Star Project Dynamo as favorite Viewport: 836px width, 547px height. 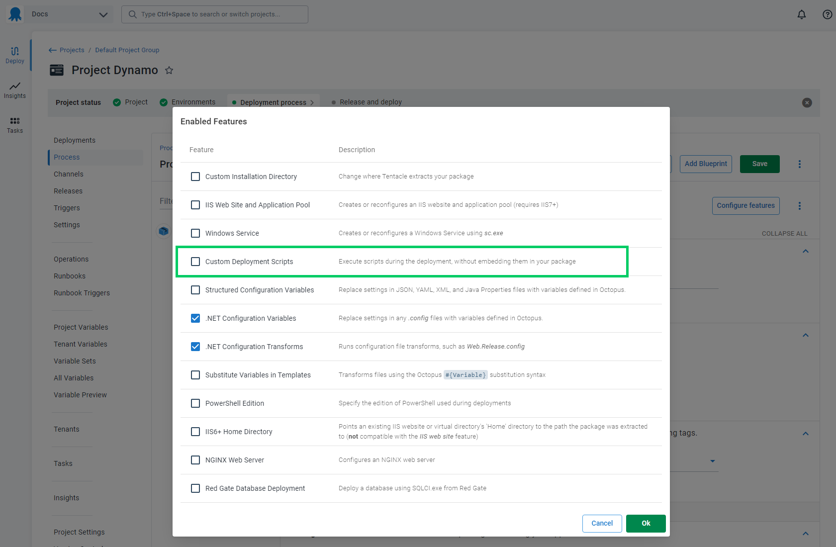[x=169, y=70]
